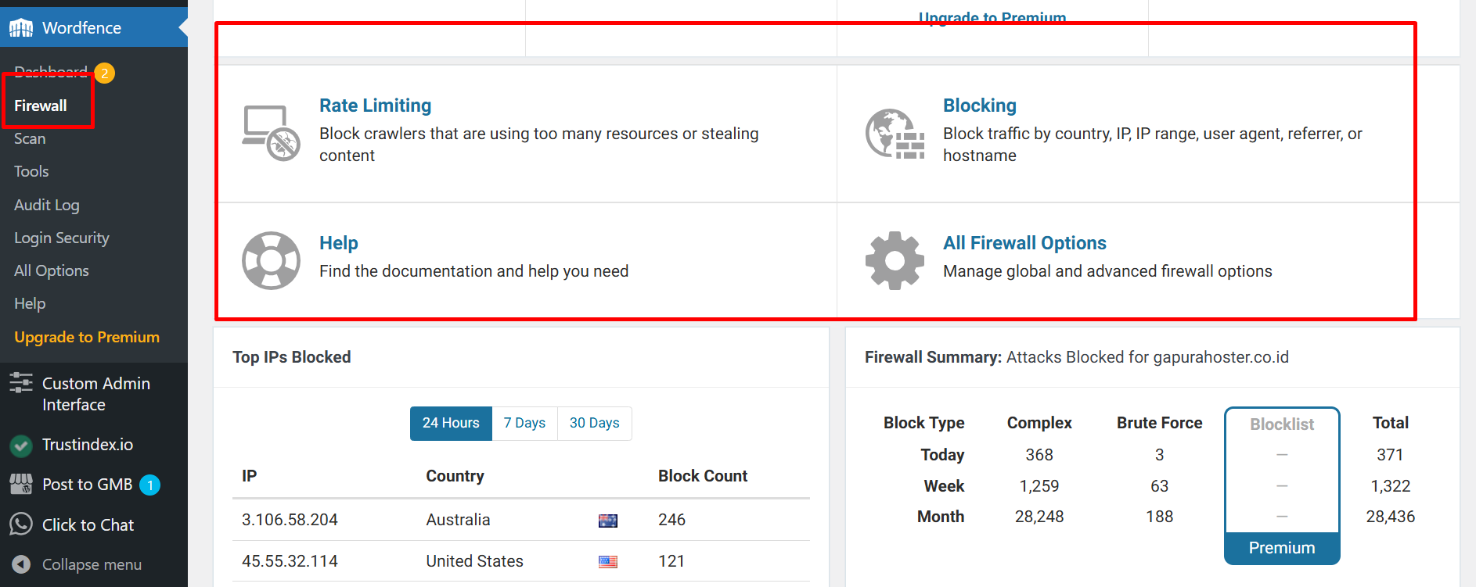Open Post to GMB menu item

[88, 485]
